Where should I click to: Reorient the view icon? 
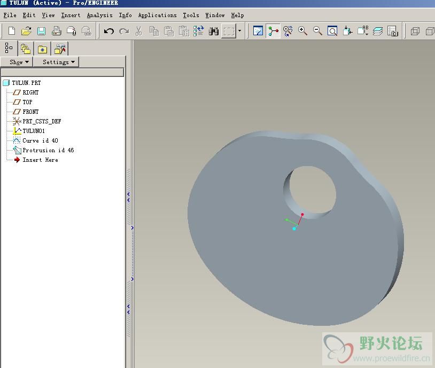(347, 31)
